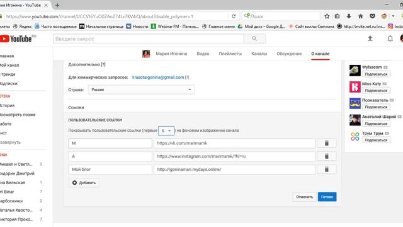Screen dimensions: 403x227
Task: Edit the igoninamari.mydays.online URL field
Action: click(234, 170)
